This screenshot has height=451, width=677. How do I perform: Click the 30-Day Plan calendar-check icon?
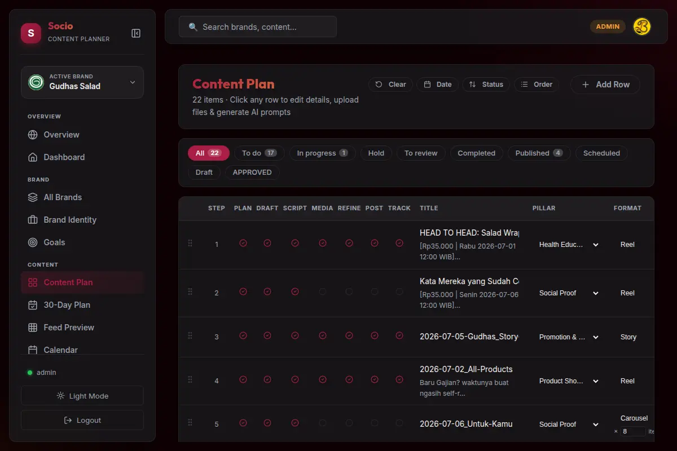33,305
